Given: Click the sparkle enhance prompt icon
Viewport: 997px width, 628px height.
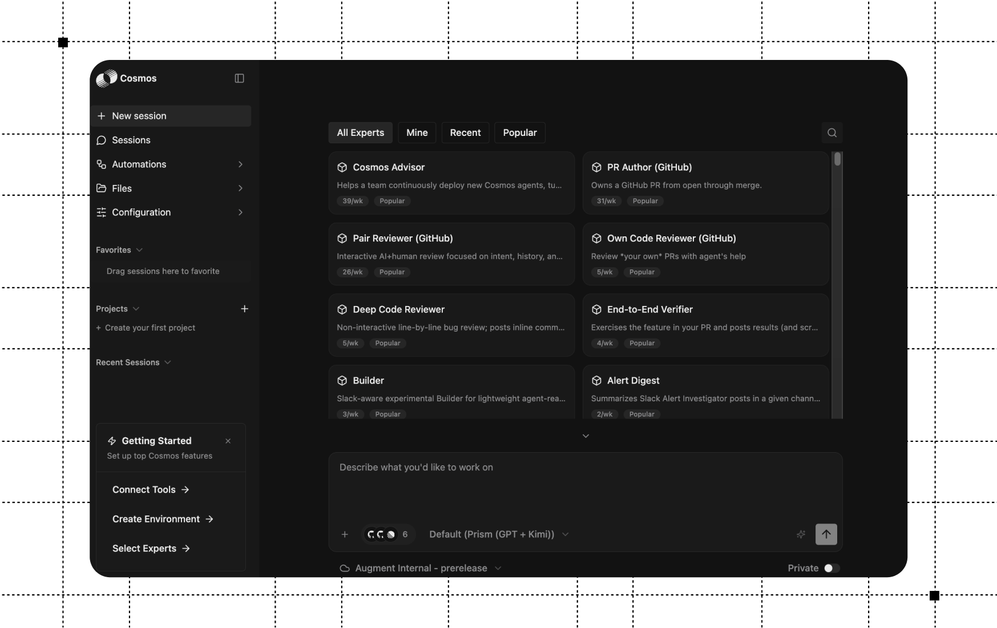Looking at the screenshot, I should coord(801,534).
